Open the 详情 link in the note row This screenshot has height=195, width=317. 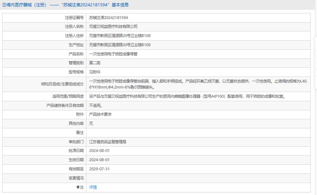pos(93,187)
